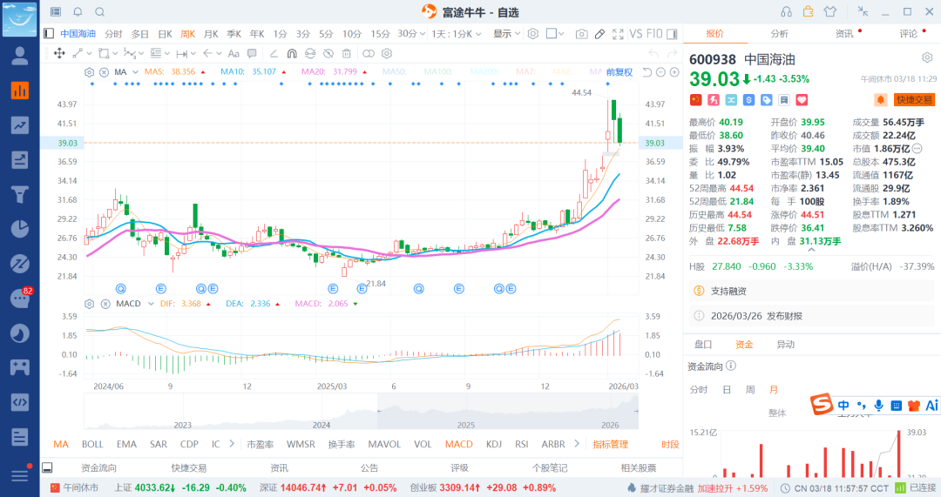Switch to 周K weekly chart
The height and width of the screenshot is (497, 941).
(x=188, y=34)
